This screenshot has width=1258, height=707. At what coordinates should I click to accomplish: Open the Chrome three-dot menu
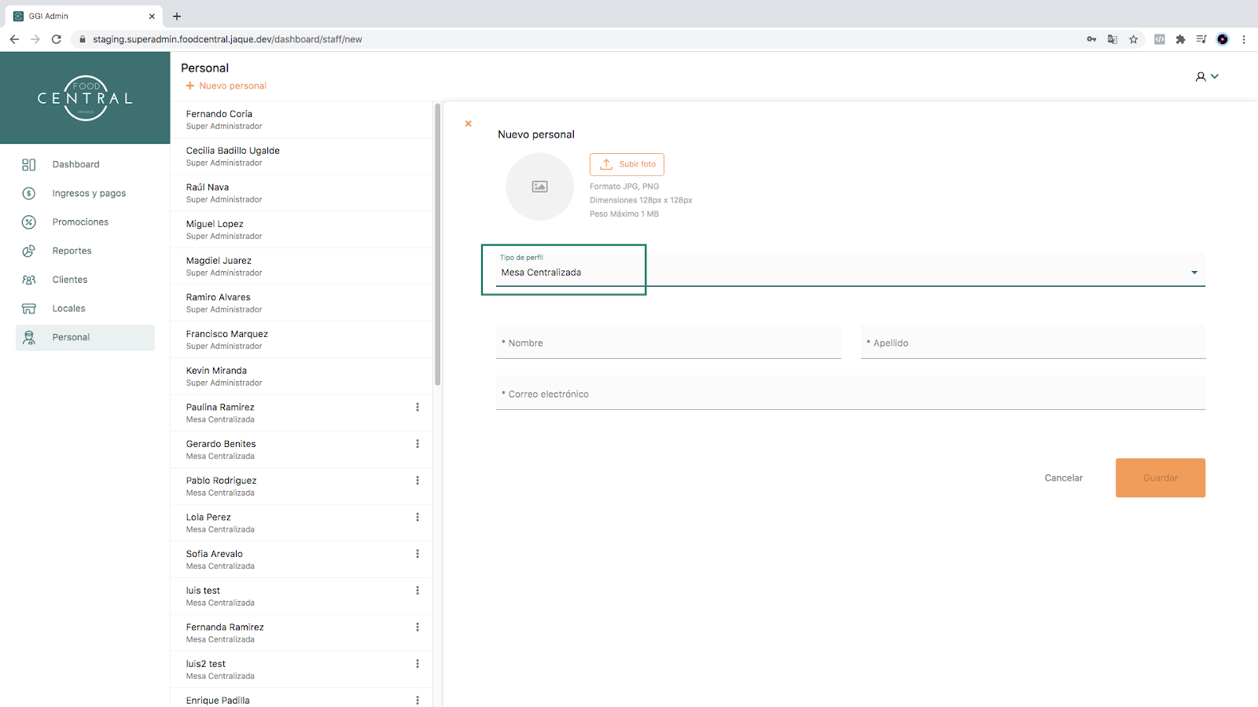pos(1244,39)
